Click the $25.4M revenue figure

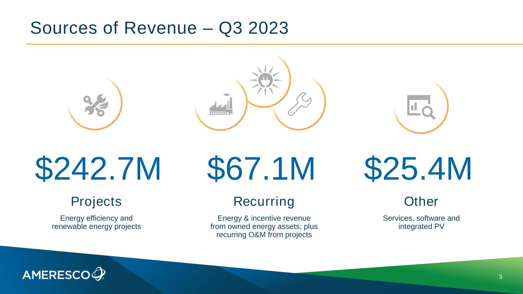click(418, 169)
